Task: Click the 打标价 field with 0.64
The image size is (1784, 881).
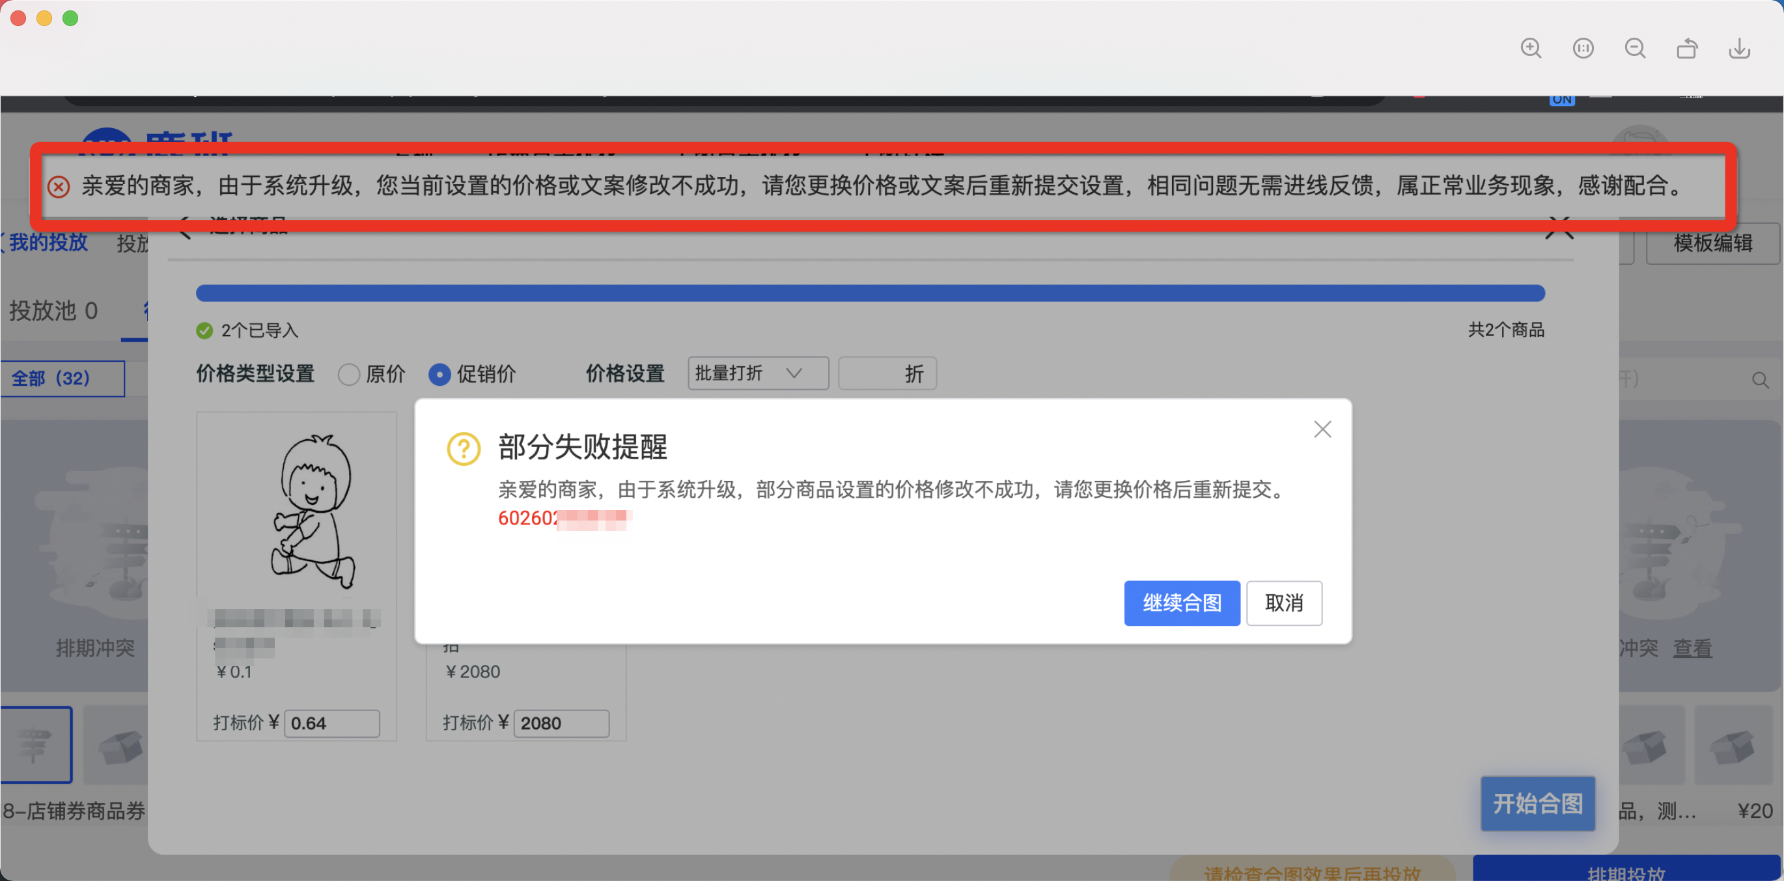Action: pos(331,723)
